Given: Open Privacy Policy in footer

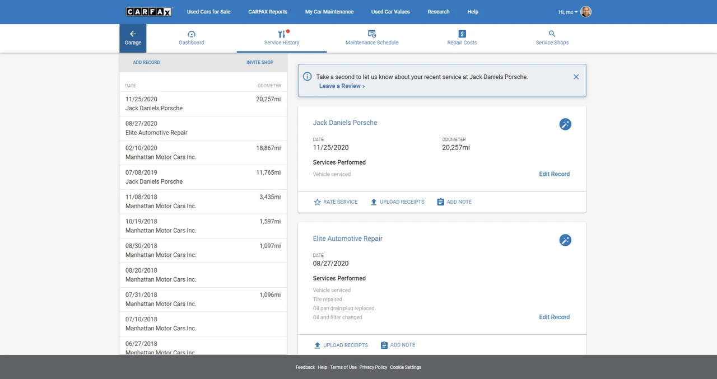Looking at the screenshot, I should point(373,367).
